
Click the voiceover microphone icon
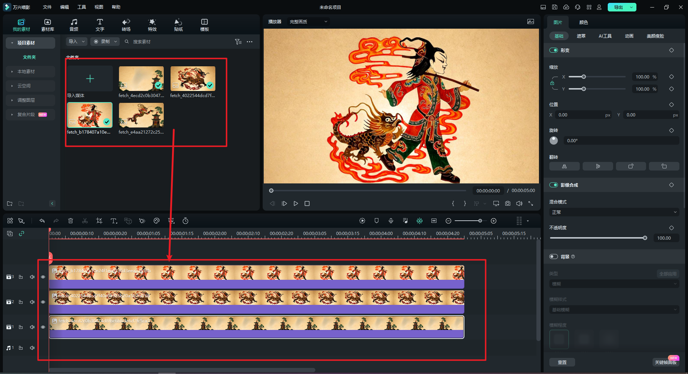(x=391, y=221)
